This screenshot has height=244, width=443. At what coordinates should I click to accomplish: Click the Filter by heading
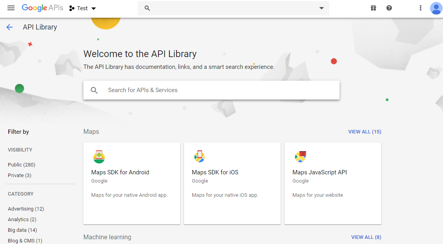tap(18, 132)
